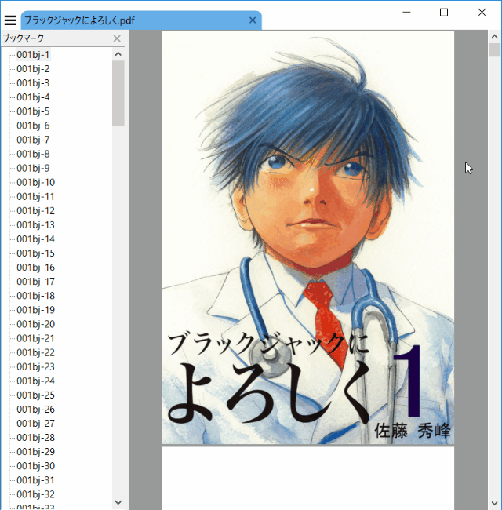502x510 pixels.
Task: Open bookmark 001bj-21
Action: (35, 338)
